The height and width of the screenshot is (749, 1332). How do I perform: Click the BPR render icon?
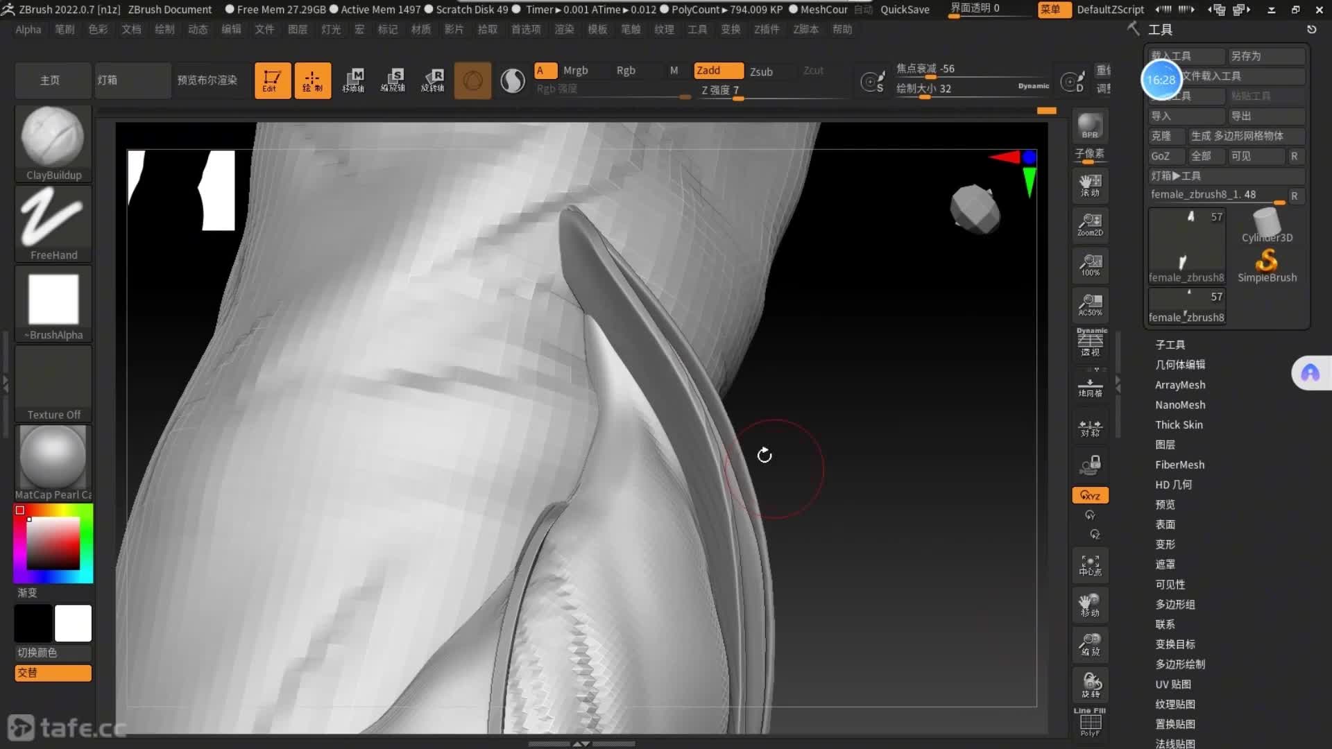1090,126
